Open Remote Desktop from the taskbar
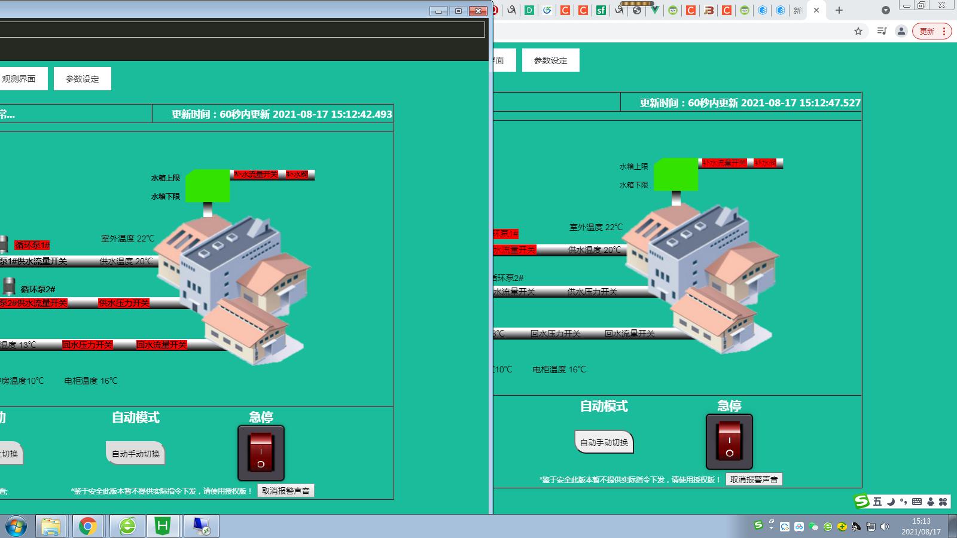Viewport: 957px width, 538px height. 201,526
